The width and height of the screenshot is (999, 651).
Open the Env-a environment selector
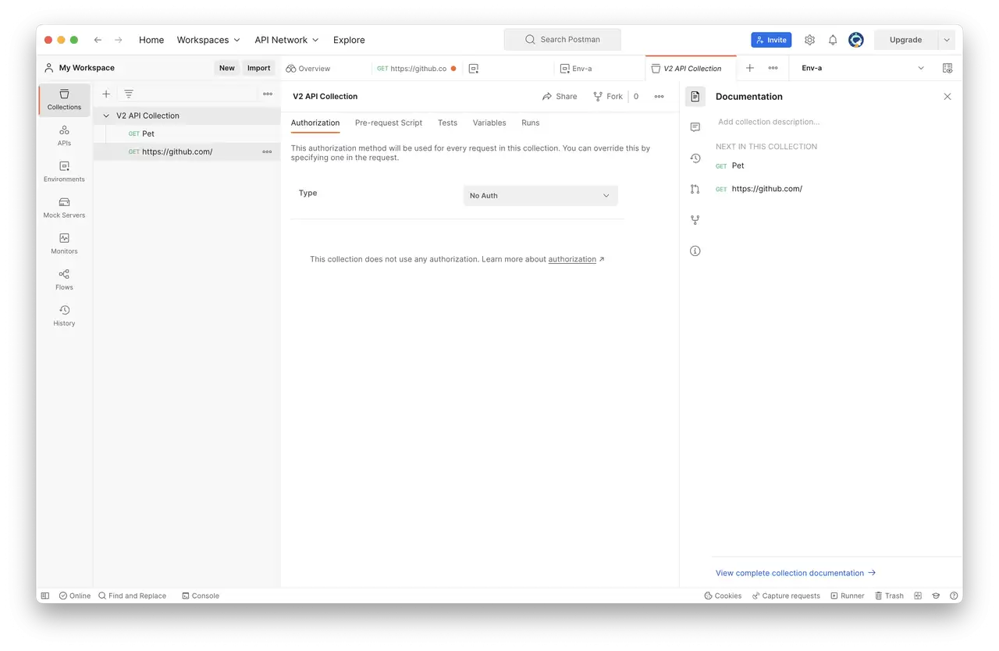(x=863, y=68)
